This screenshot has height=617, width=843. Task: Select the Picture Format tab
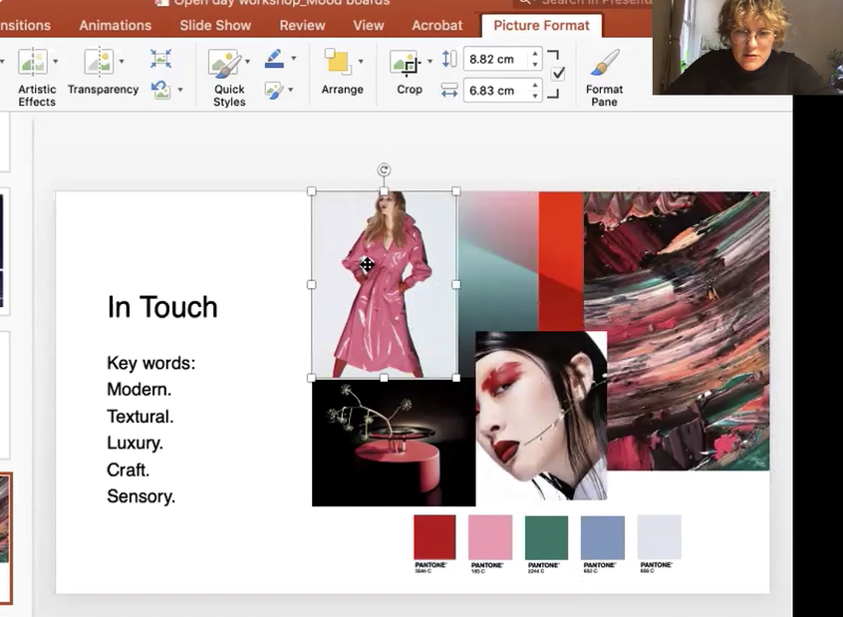(541, 25)
